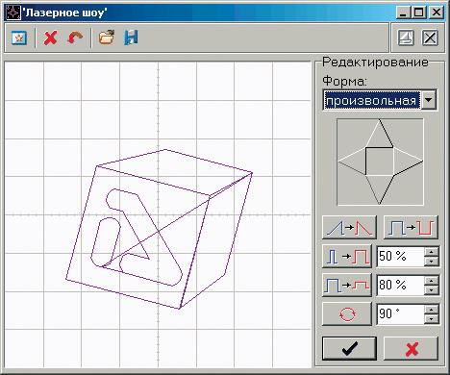Decrease the 80 % value spinner
Image resolution: width=450 pixels, height=375 pixels.
(x=432, y=290)
